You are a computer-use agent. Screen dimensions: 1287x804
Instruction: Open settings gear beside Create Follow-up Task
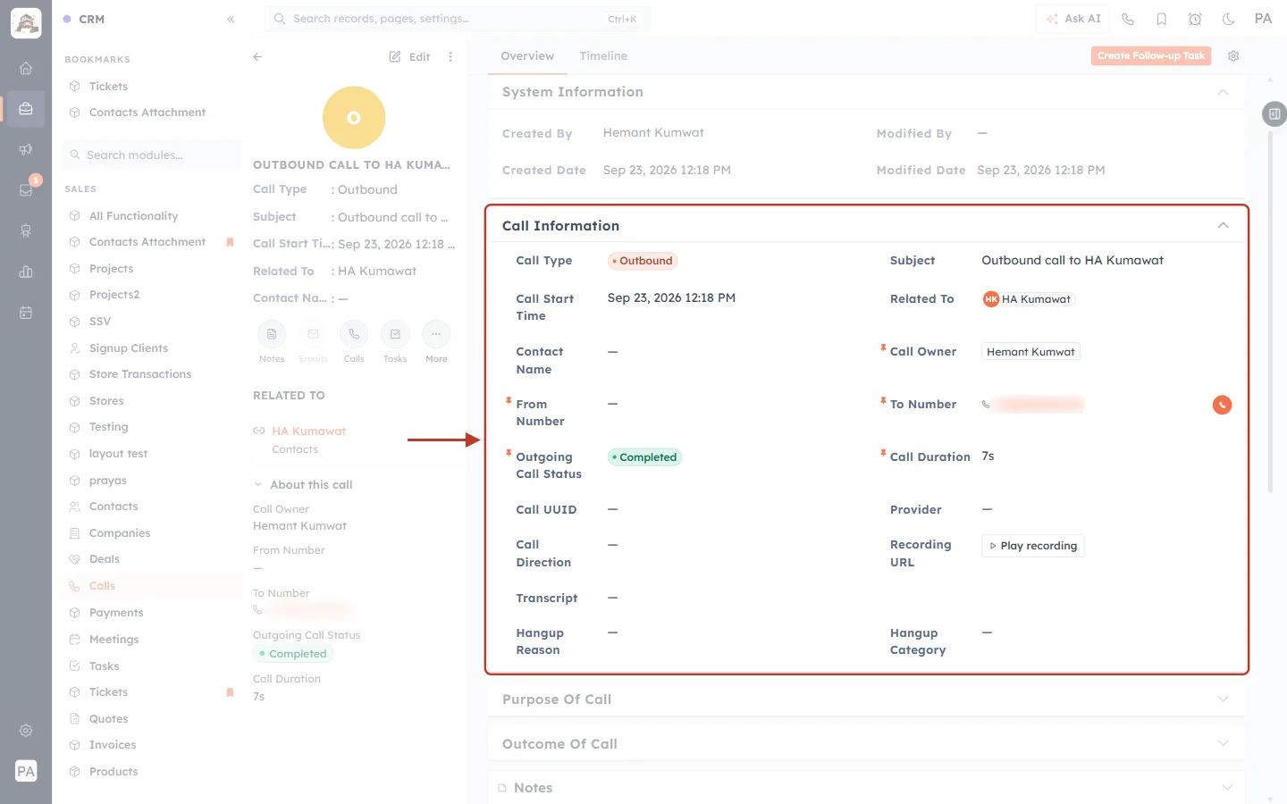1233,55
